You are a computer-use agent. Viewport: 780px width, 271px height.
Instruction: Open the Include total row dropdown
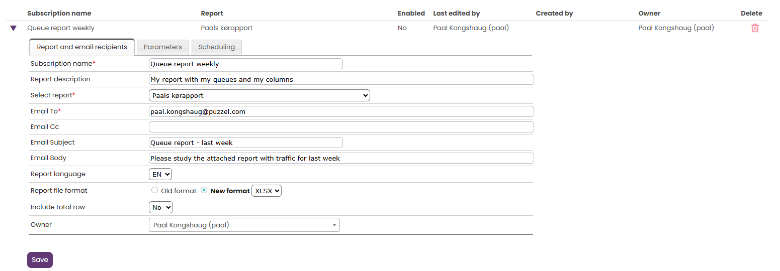161,207
